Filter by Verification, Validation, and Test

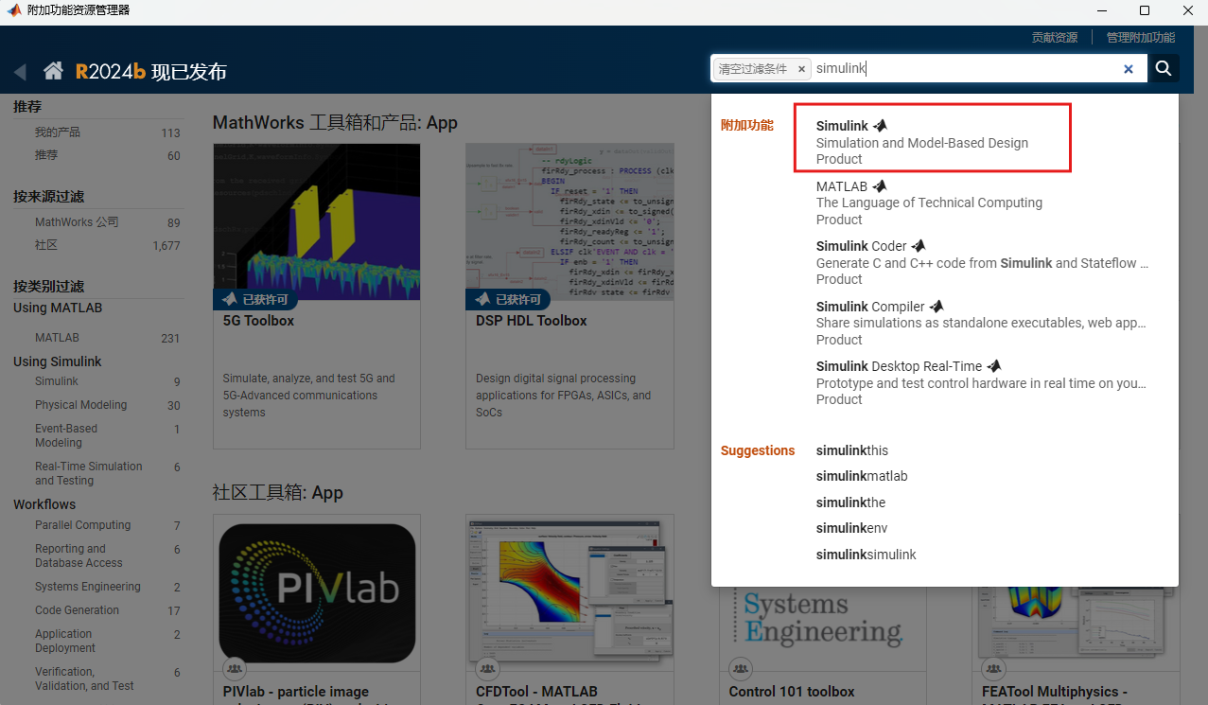(84, 679)
